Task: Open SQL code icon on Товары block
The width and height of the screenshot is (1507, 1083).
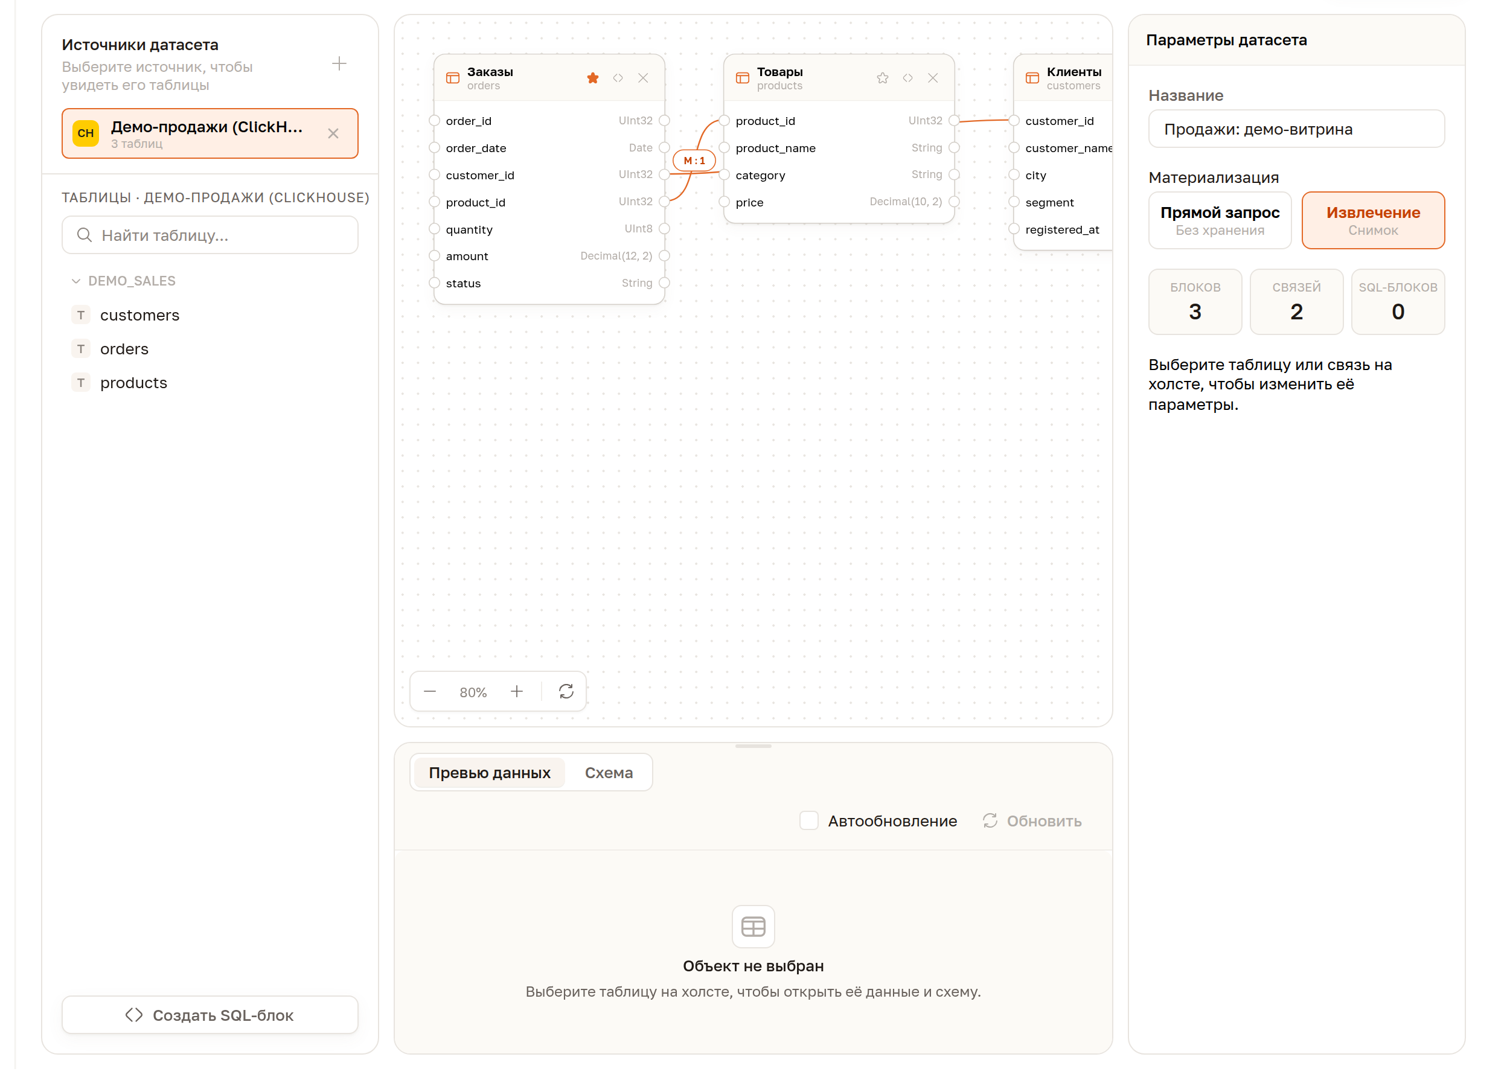Action: tap(907, 78)
